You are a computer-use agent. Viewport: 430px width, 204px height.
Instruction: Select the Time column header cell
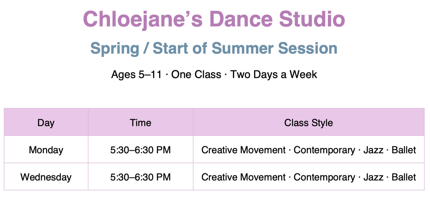click(x=140, y=122)
